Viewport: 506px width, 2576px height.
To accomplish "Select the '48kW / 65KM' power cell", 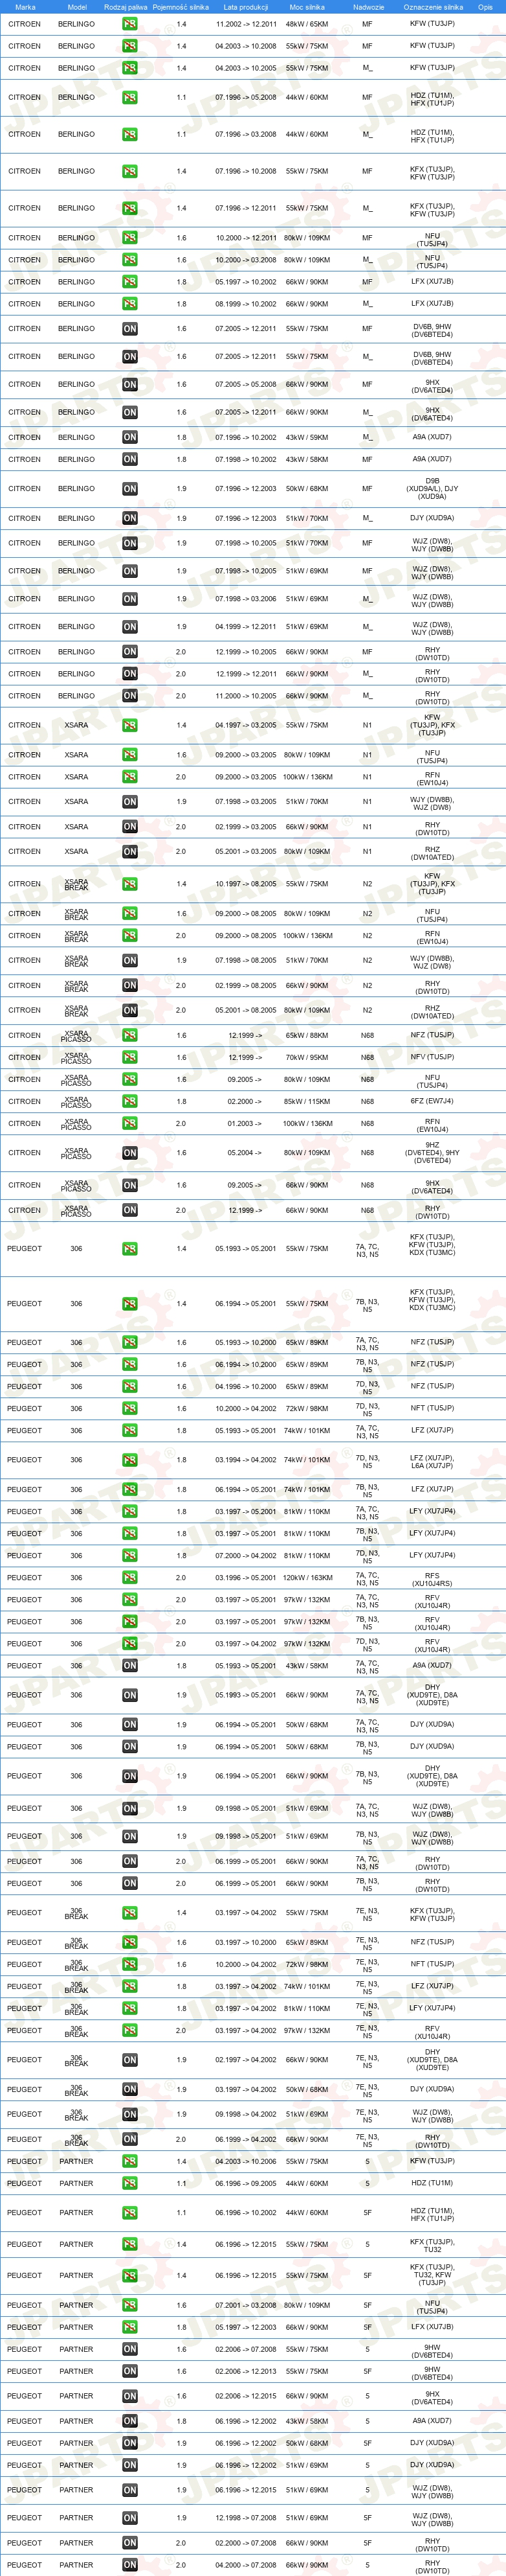I will click(307, 24).
